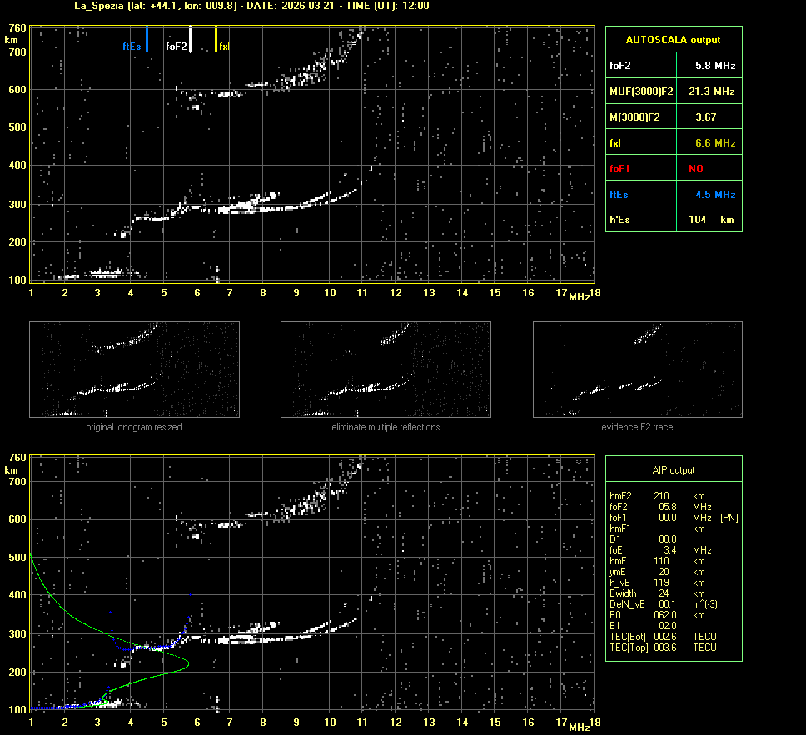The height and width of the screenshot is (735, 806).
Task: Select the M(3000)F2 value 3.67
Action: [x=706, y=117]
